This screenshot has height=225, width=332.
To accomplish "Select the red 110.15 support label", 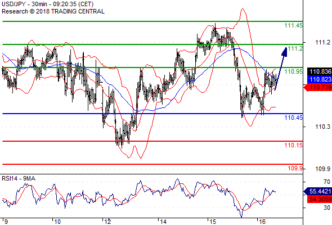I will 294,145.
